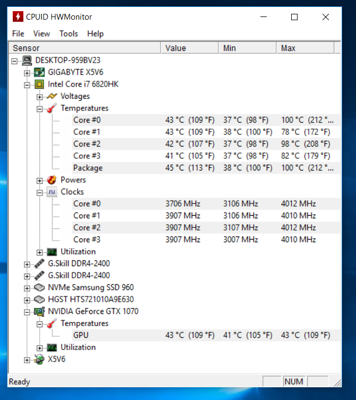Click the NVIDIA GeForce graphics card icon
This screenshot has height=400, width=356.
coord(39,311)
